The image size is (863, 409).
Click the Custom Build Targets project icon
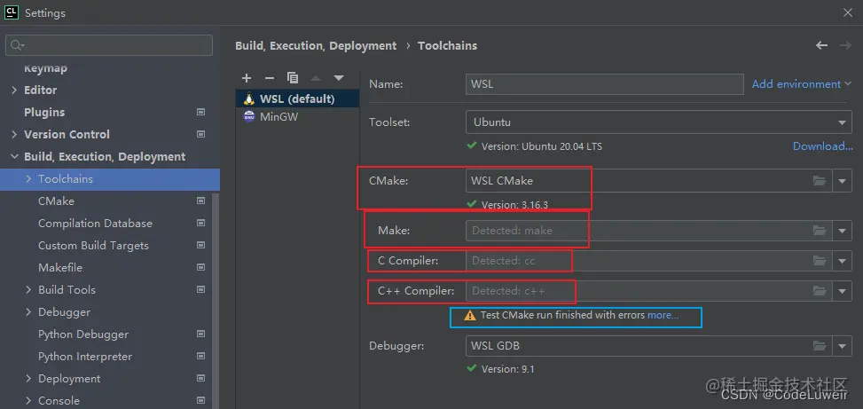(200, 246)
